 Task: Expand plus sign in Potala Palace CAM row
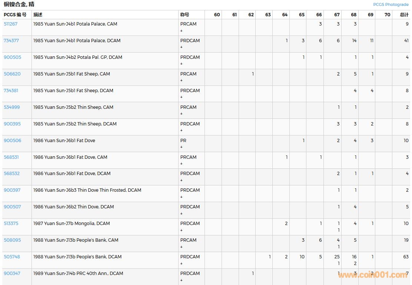tap(182, 31)
